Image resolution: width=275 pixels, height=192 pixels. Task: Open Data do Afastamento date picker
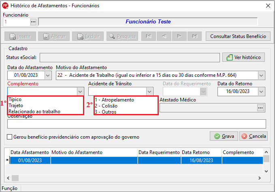(48, 75)
